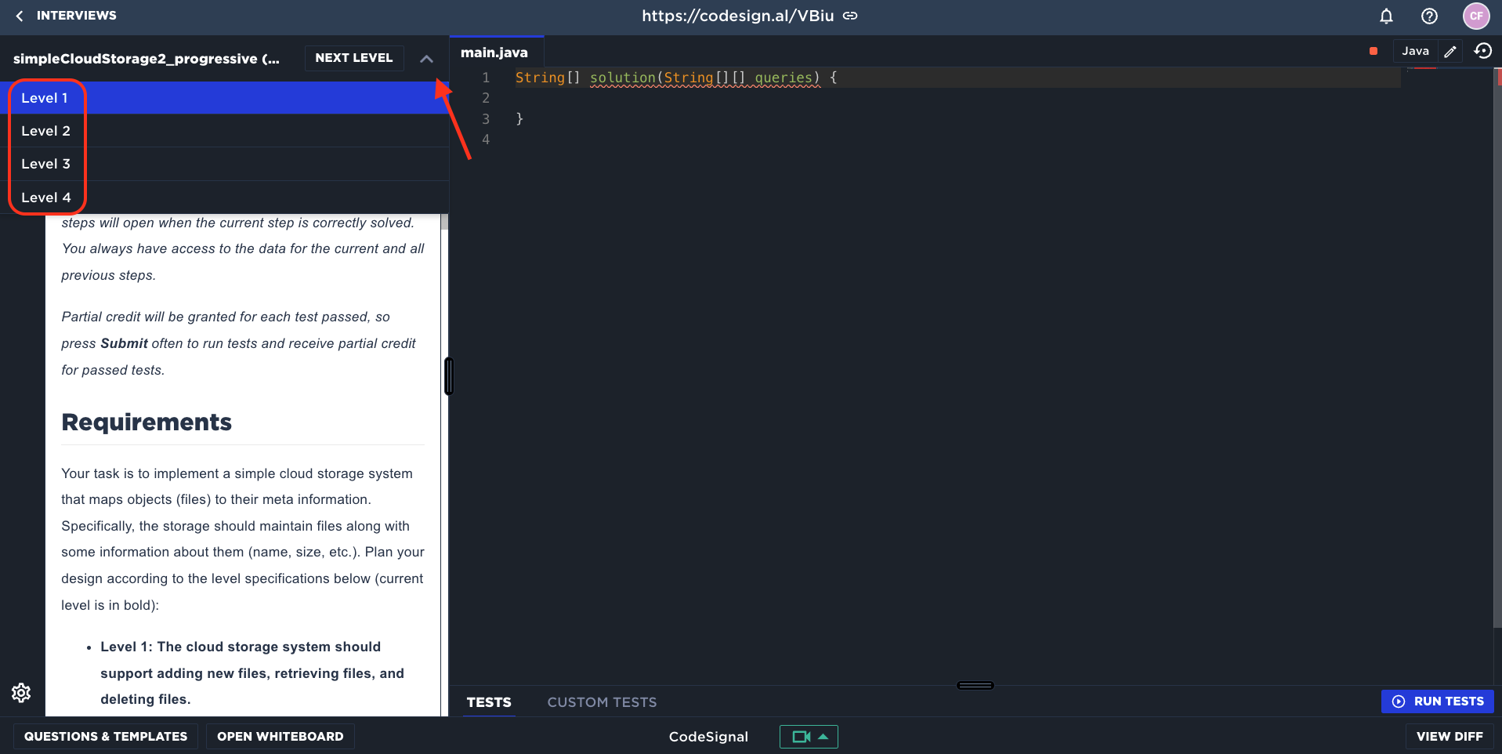Click the VIEW DIFF button

click(x=1450, y=737)
